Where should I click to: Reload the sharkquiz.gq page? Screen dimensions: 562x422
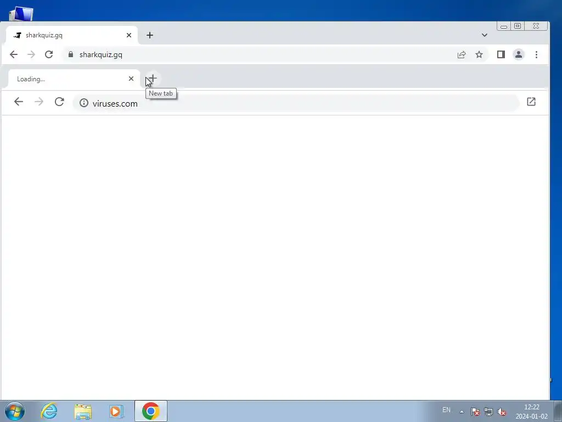(49, 54)
